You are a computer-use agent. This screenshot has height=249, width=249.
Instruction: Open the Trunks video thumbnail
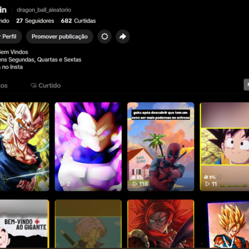[x=88, y=224]
